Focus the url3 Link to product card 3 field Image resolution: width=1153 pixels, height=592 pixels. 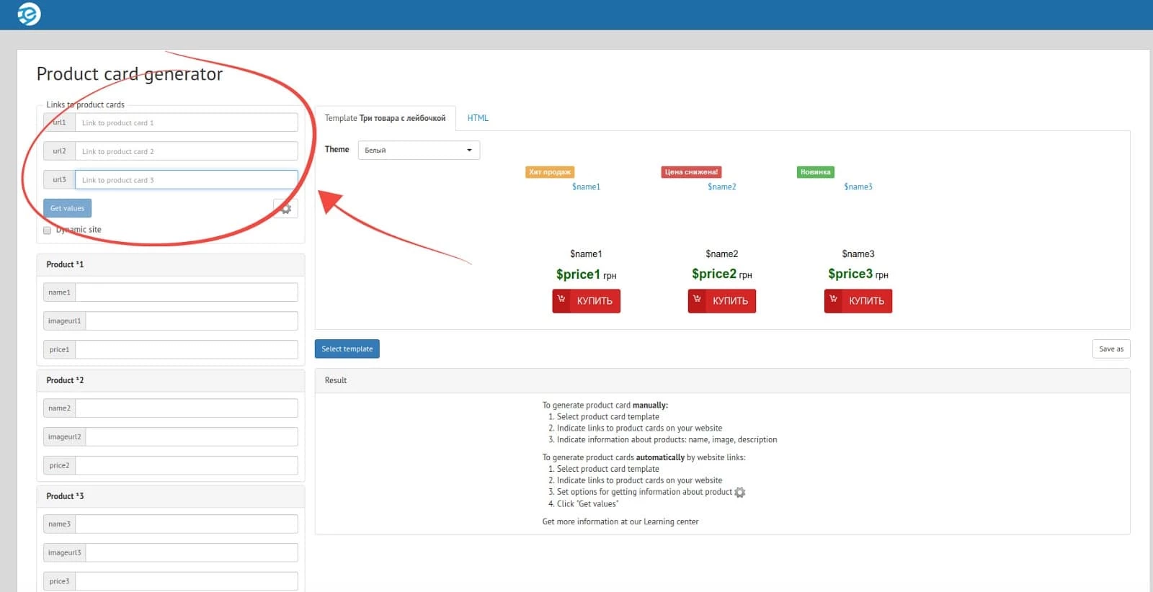(187, 180)
